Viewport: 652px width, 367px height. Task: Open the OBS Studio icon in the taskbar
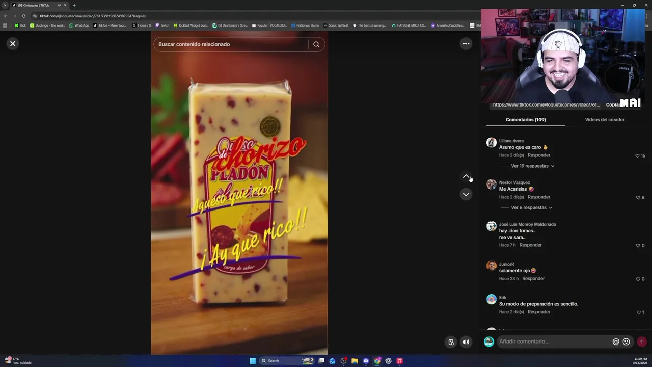coord(343,361)
